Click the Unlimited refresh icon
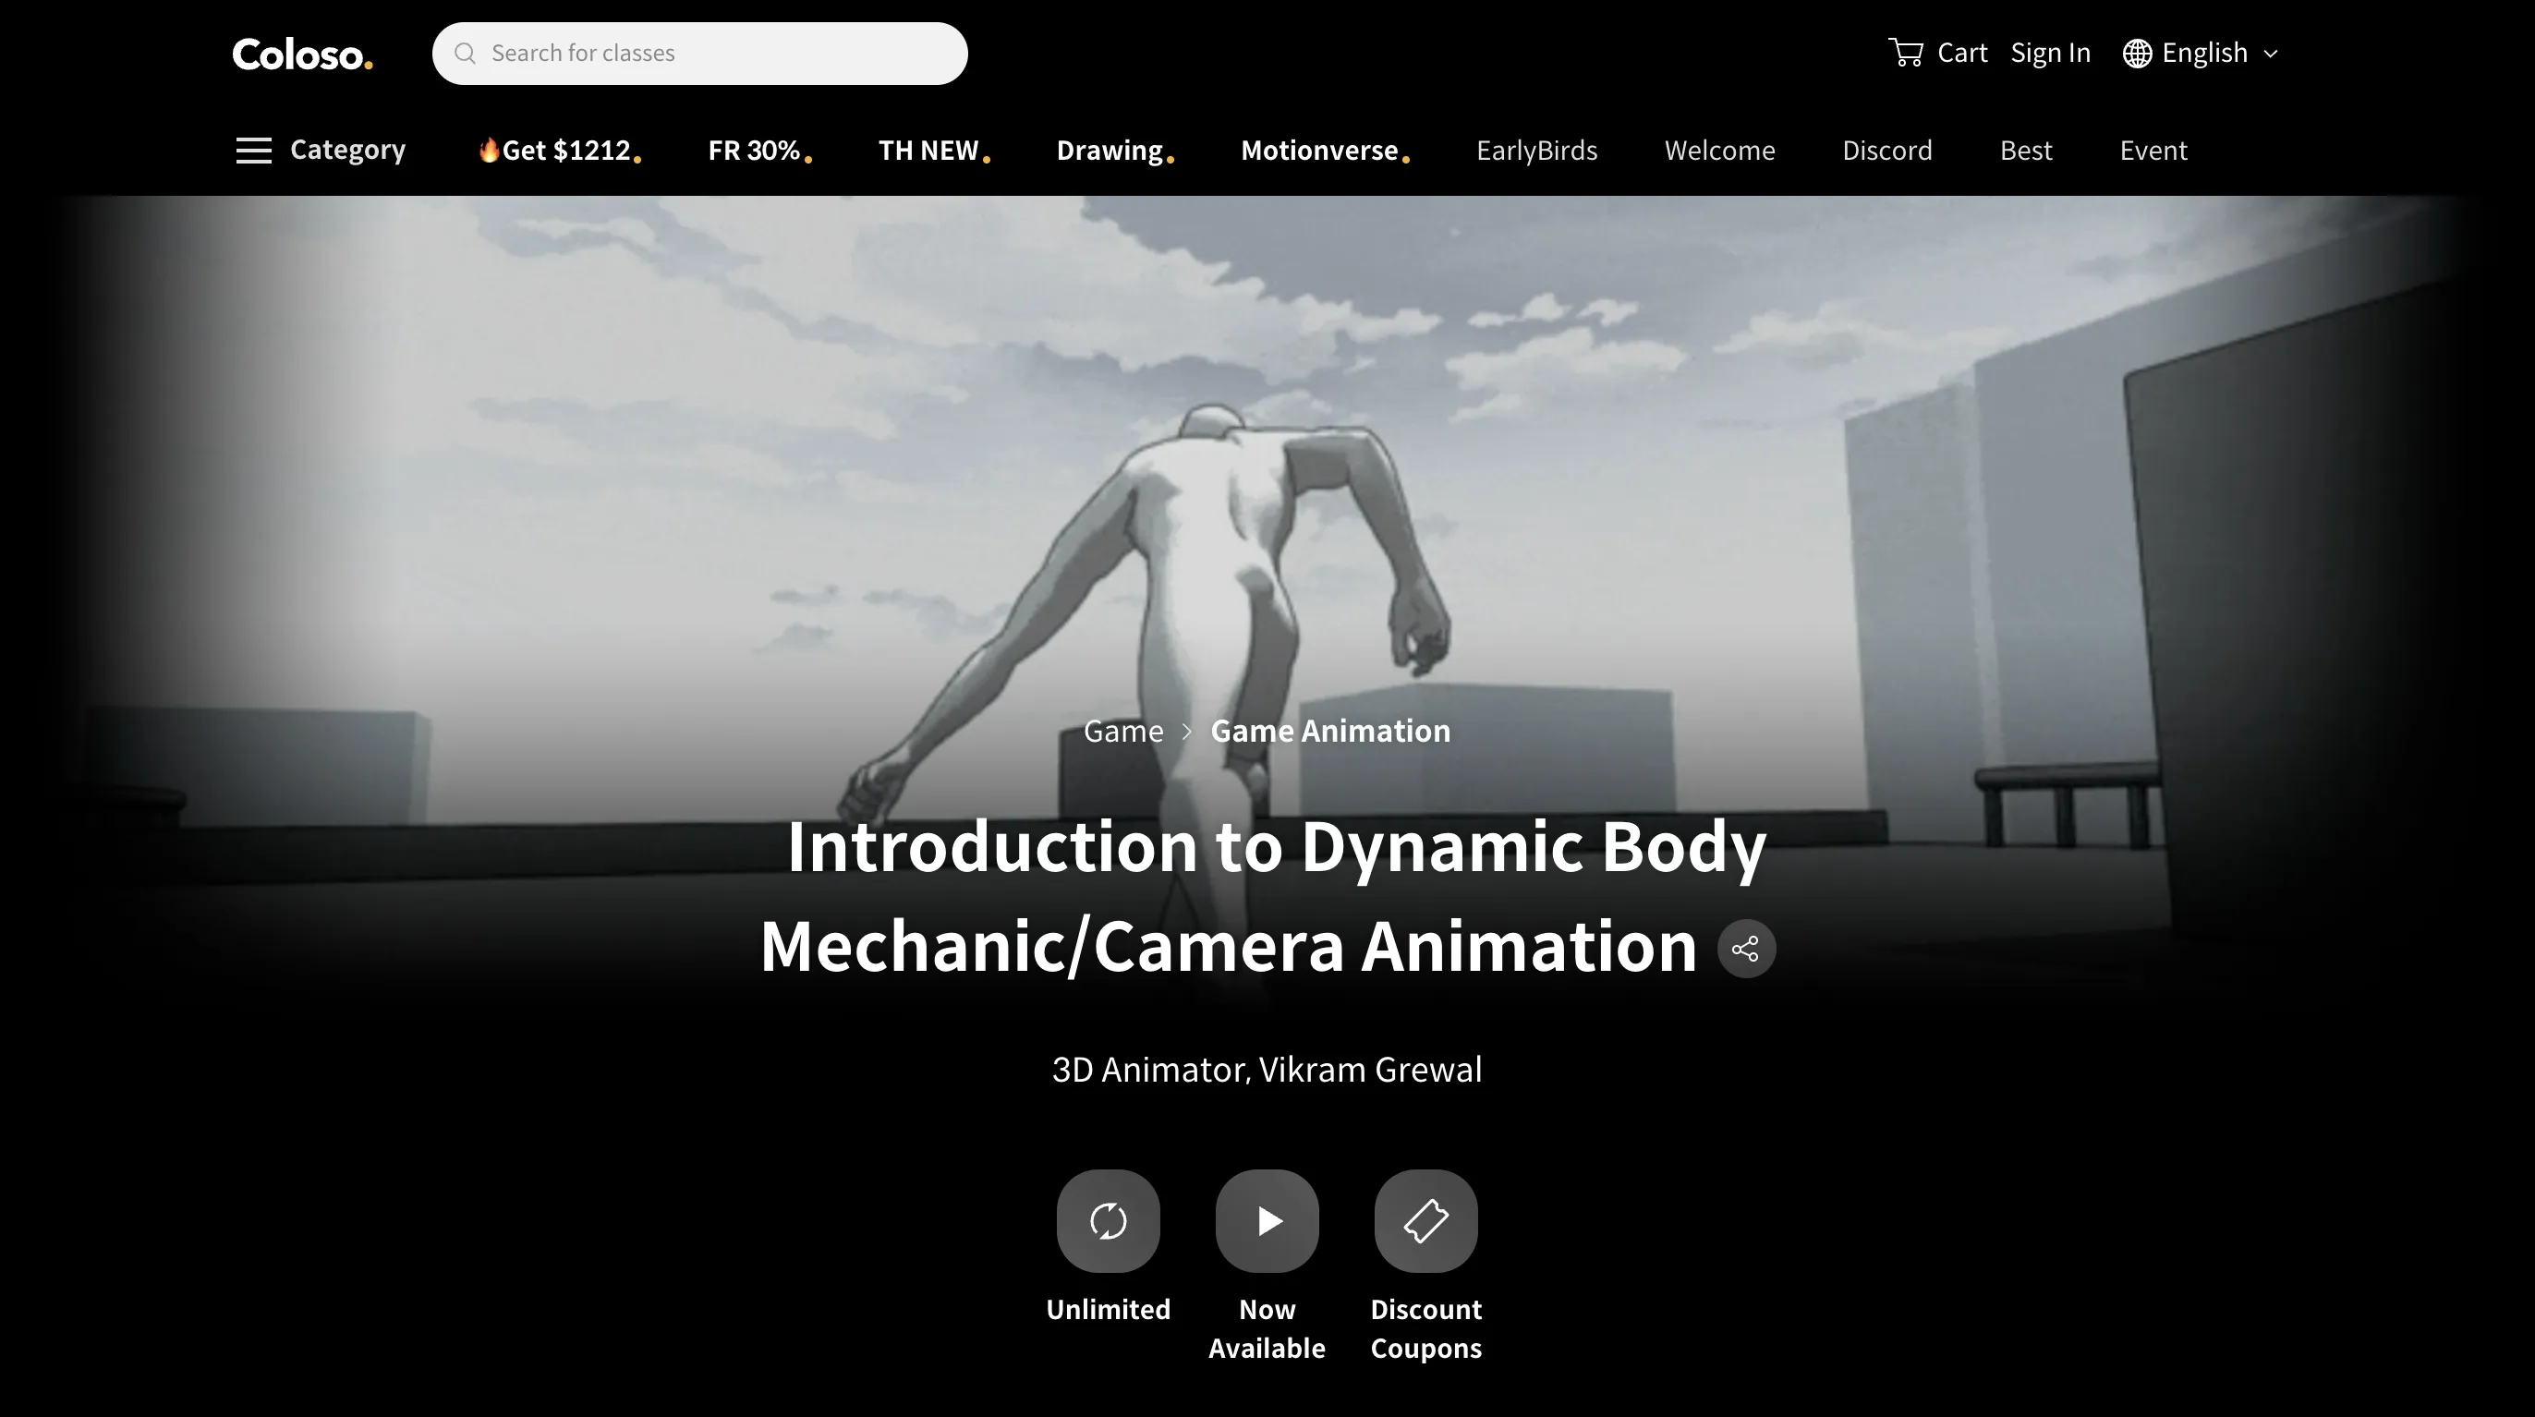The height and width of the screenshot is (1417, 2535). [1108, 1221]
